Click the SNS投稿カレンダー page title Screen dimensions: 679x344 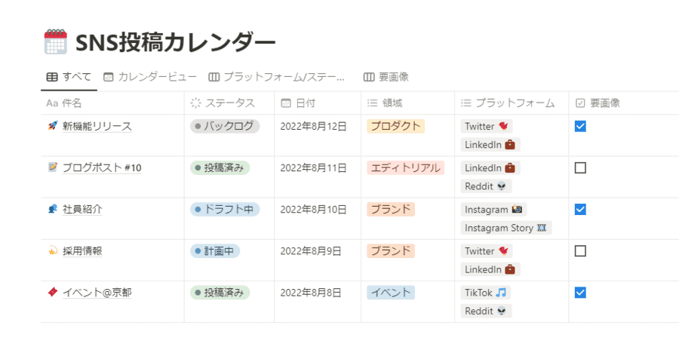(x=175, y=42)
